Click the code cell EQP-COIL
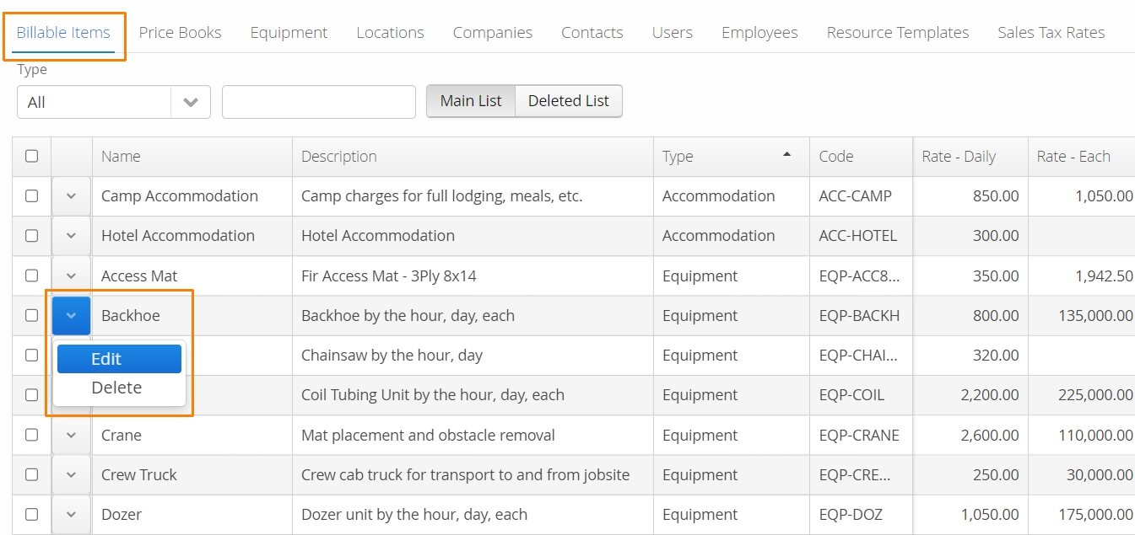Image resolution: width=1135 pixels, height=535 pixels. pos(861,395)
